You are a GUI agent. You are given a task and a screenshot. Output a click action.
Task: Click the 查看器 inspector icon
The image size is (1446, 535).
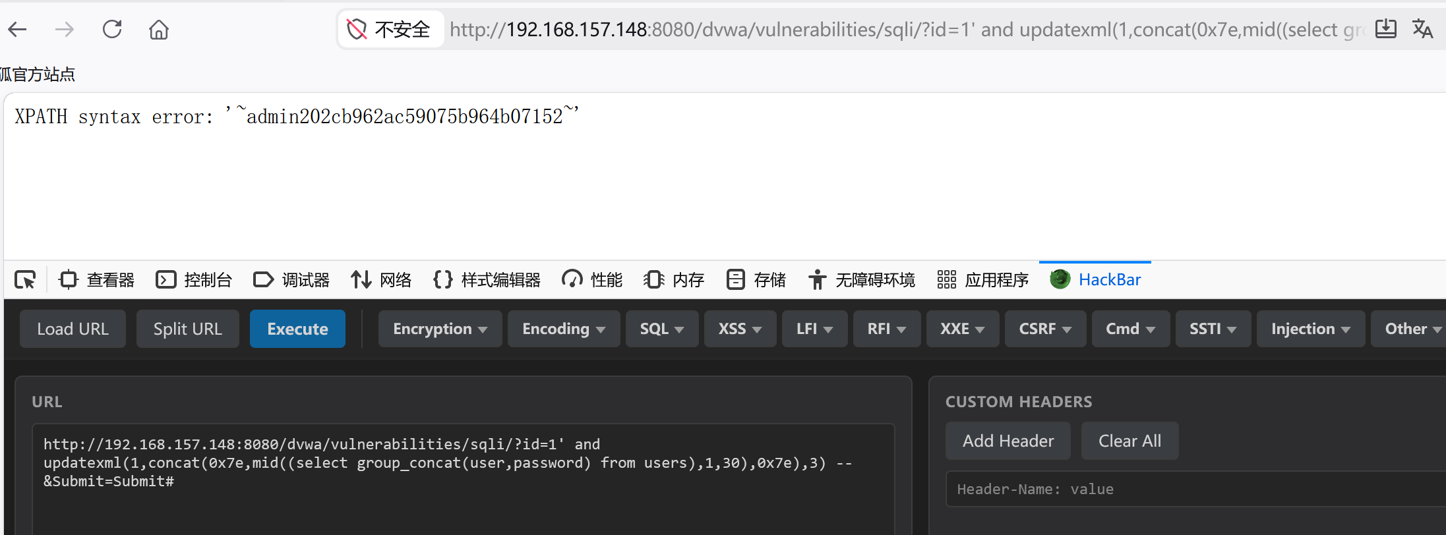click(68, 280)
